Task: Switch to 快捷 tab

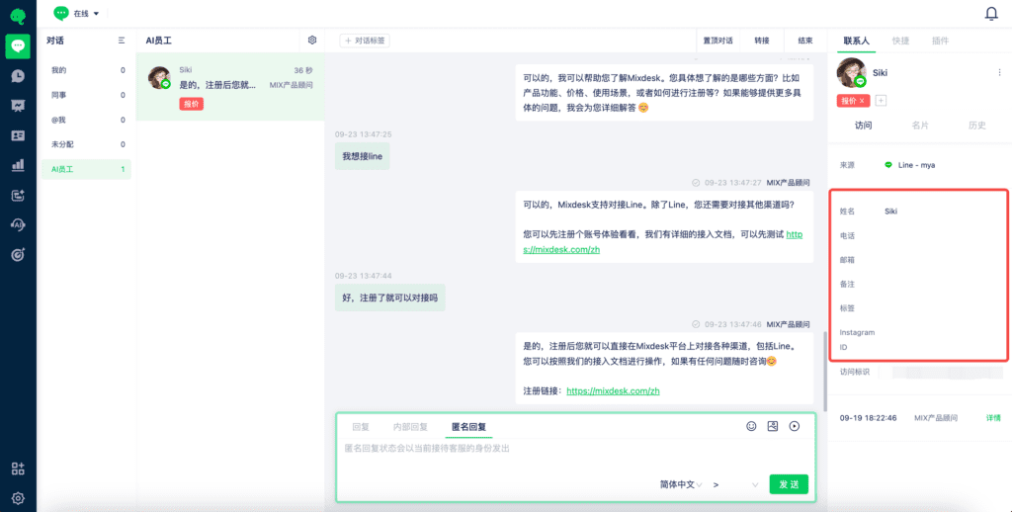Action: click(x=901, y=41)
